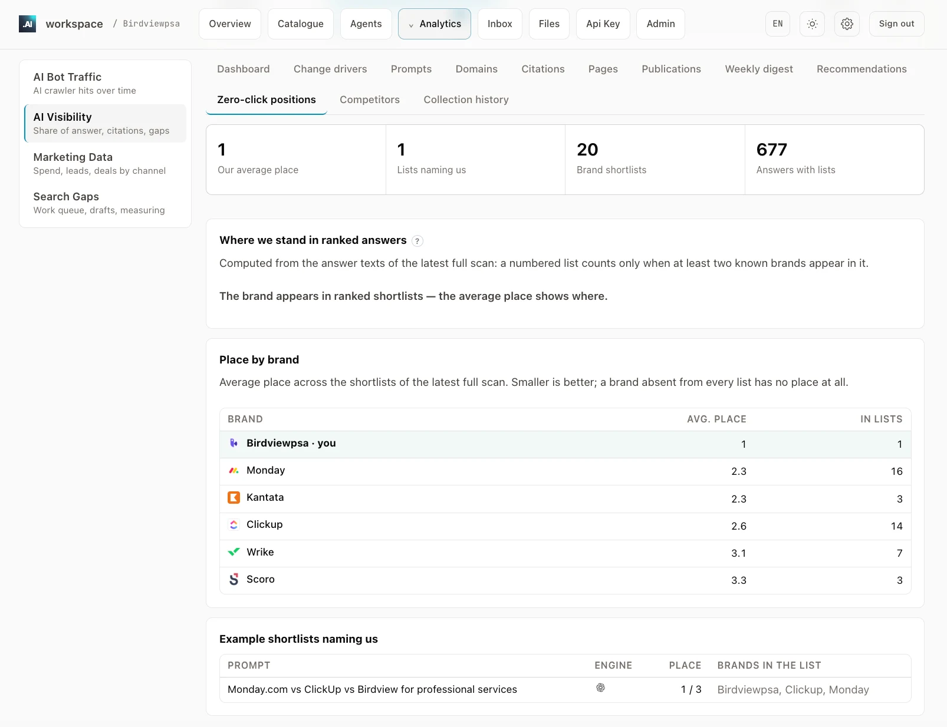Click the Kantata brand logo icon
Viewport: 947px width, 727px height.
pos(234,497)
